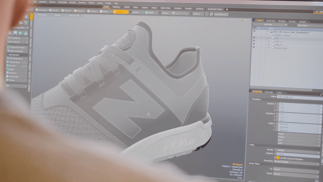This screenshot has width=323, height=182.
Task: Activate the Falloff tool icon
Action: pyautogui.click(x=146, y=13)
